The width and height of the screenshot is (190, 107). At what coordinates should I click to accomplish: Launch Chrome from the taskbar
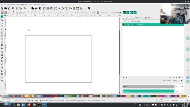tap(34, 105)
